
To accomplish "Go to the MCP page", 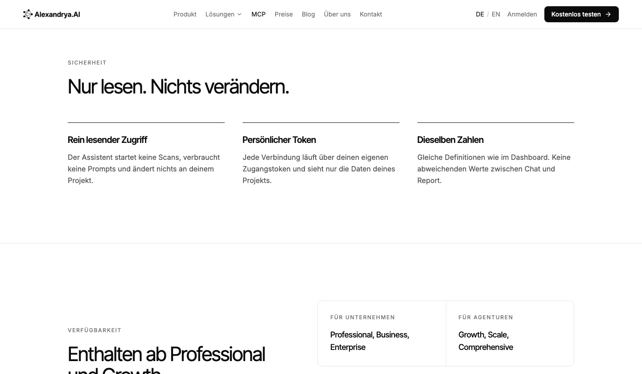I will tap(259, 14).
